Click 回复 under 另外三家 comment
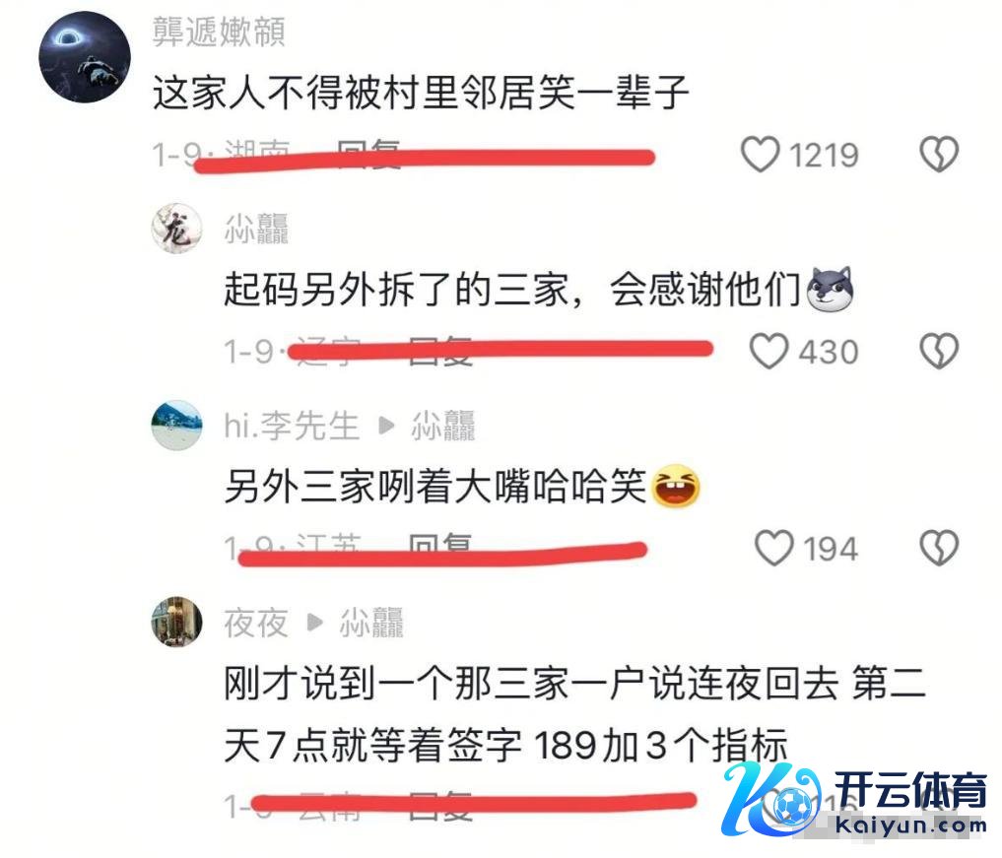The height and width of the screenshot is (858, 1002). pos(440,547)
